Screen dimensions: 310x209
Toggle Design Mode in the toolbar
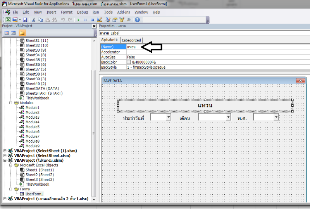99,20
